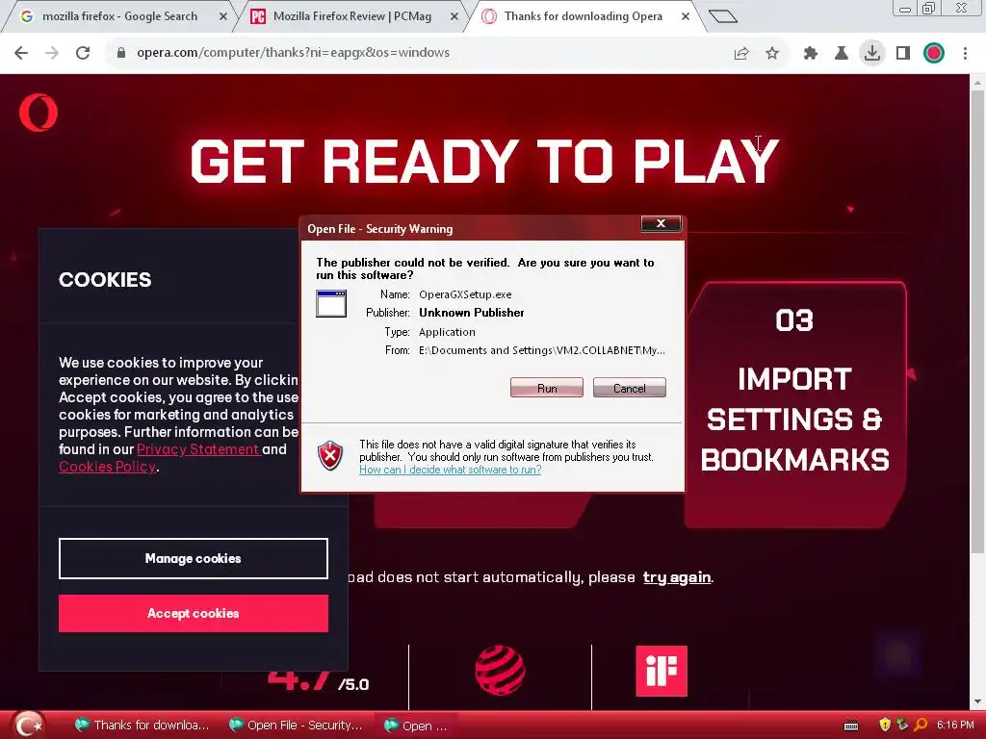Cancel the Security Warning dialog
986x739 pixels.
(630, 388)
